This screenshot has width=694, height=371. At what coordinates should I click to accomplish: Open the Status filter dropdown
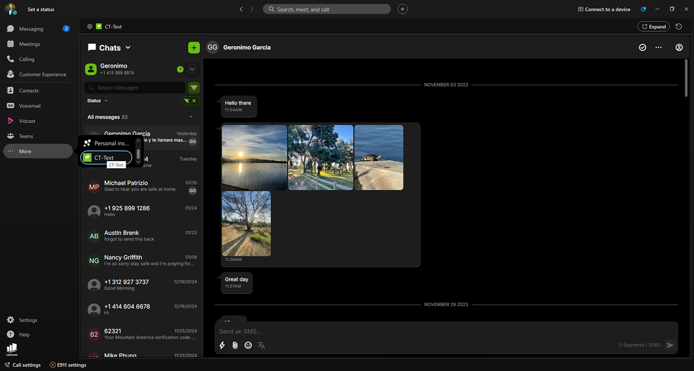coord(98,101)
